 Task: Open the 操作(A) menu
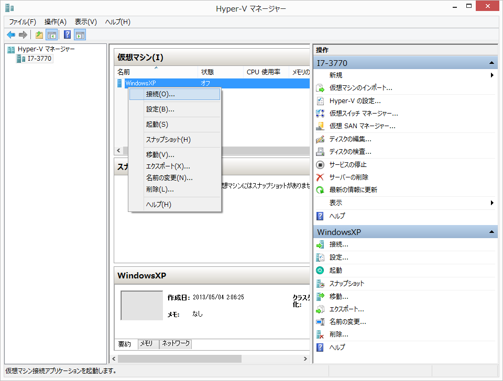click(56, 22)
